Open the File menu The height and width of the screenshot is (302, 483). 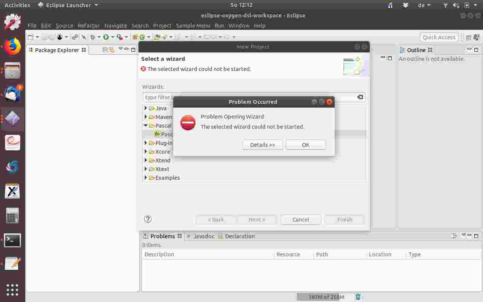coord(32,25)
